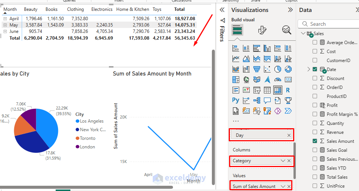The width and height of the screenshot is (359, 191).
Task: Select the 100% stacked bar chart visual
Action: click(278, 48)
